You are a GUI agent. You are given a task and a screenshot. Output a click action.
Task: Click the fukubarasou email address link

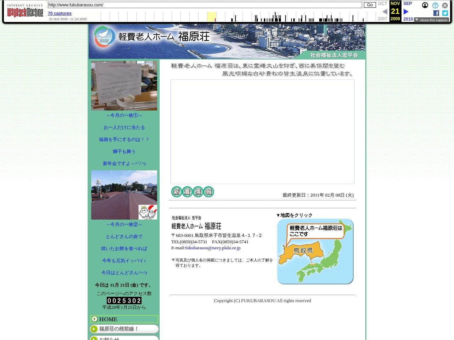pyautogui.click(x=213, y=248)
